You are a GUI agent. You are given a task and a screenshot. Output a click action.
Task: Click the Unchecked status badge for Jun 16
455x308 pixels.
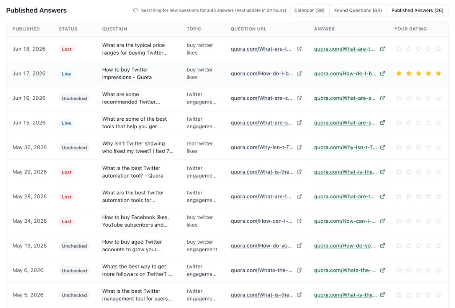click(x=74, y=99)
